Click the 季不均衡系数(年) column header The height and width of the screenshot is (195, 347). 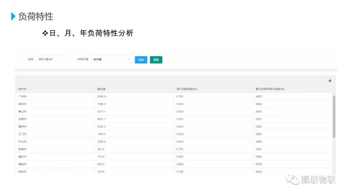187,89
